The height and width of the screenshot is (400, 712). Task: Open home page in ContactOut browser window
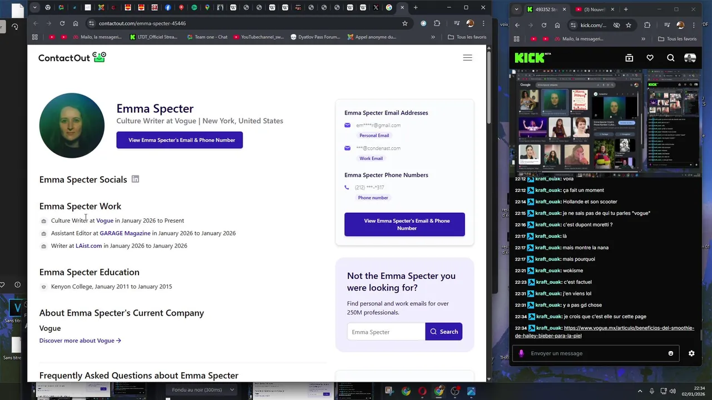point(76,23)
